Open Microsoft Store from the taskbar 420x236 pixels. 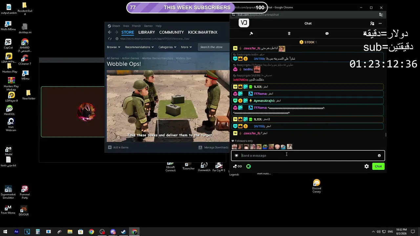81,232
